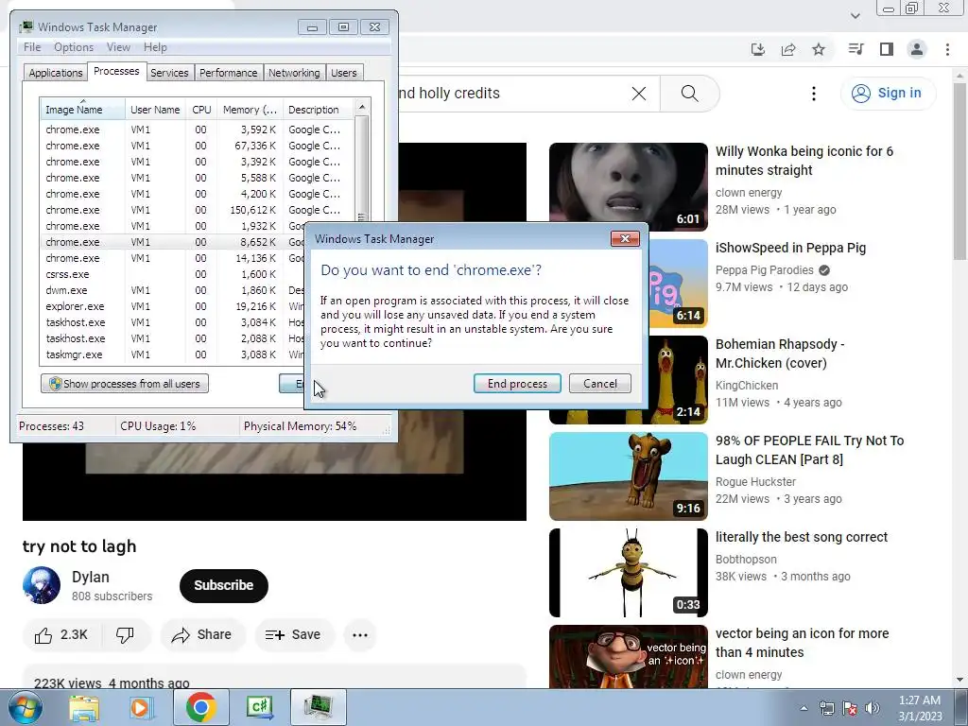This screenshot has height=726, width=968.
Task: Click Show processes from all users
Action: pos(125,384)
